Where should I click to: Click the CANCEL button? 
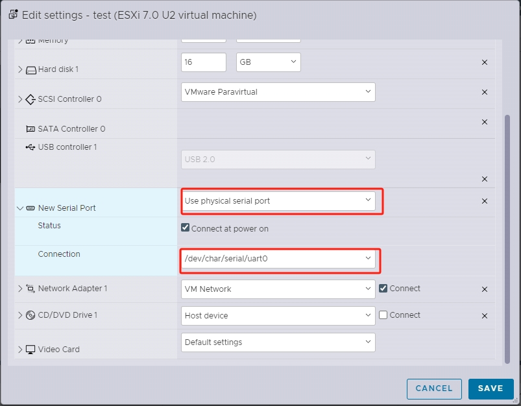tap(433, 388)
